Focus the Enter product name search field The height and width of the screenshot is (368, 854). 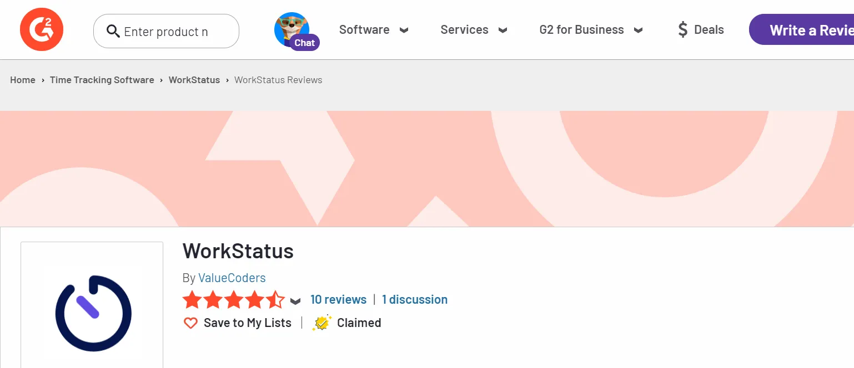click(166, 31)
